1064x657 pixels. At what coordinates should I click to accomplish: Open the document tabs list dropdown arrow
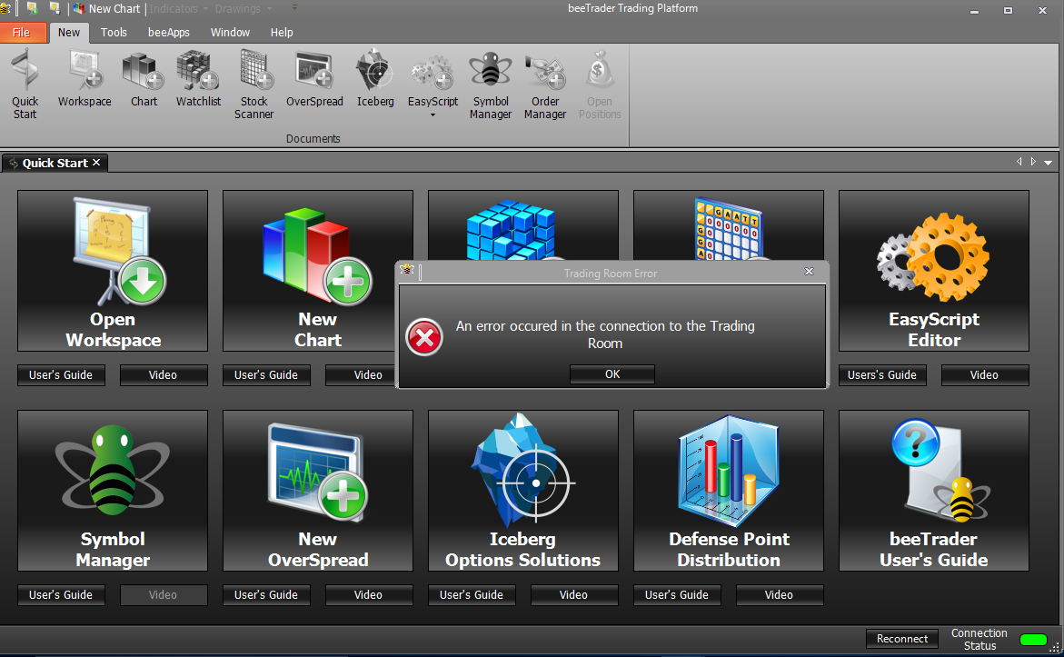pos(1049,163)
